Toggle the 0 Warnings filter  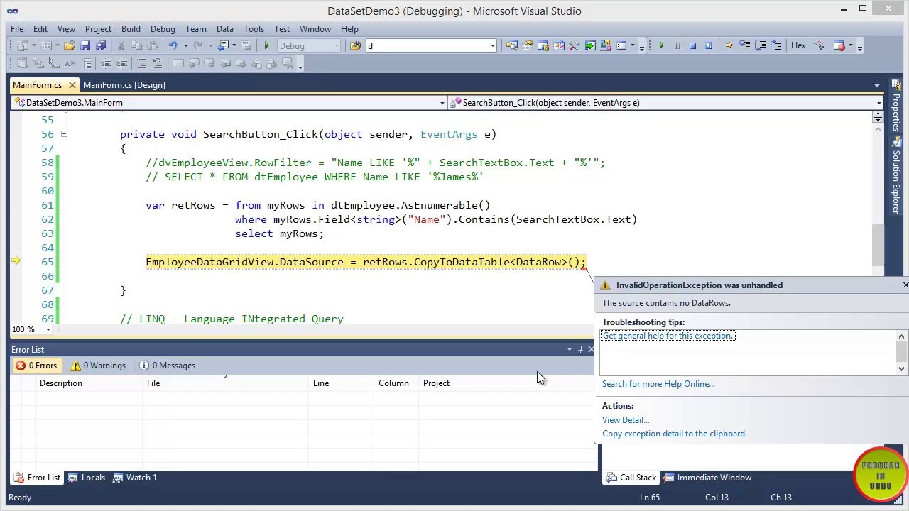click(x=99, y=366)
